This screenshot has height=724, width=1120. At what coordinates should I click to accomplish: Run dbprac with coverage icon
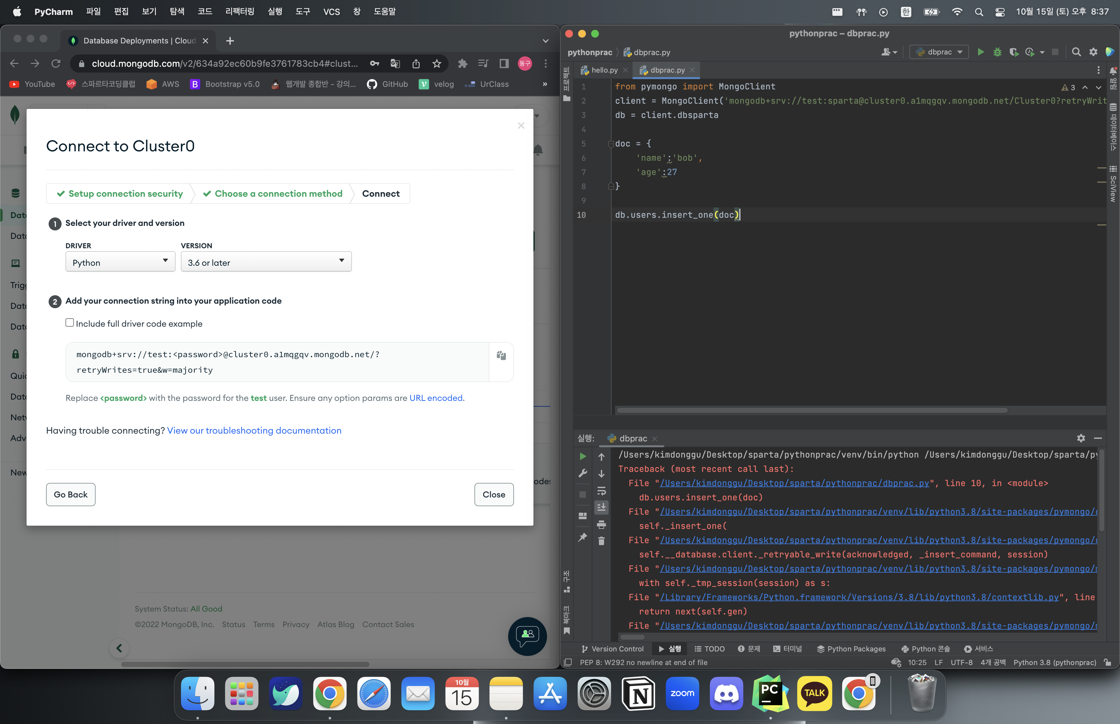point(1014,52)
